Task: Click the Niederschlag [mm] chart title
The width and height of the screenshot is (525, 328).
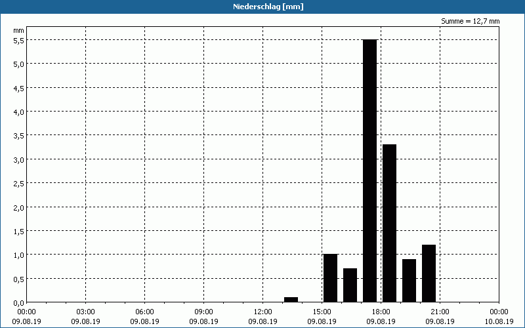Action: pyautogui.click(x=268, y=7)
